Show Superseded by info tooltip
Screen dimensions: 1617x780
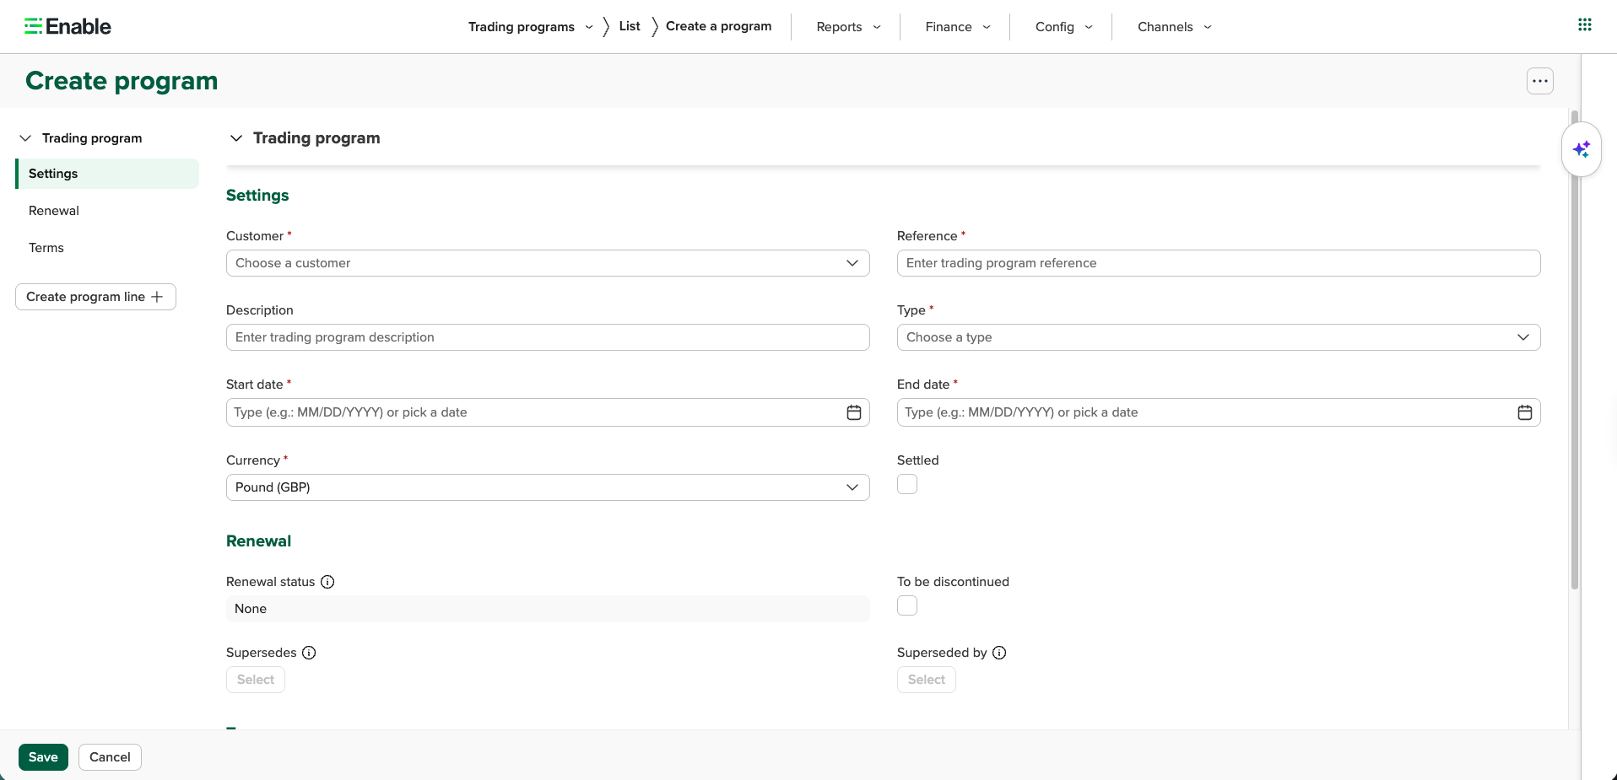999,653
